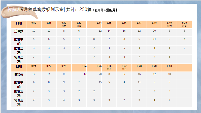Select the 图文单品 value 14 under 9.18
Viewport: 201px width, 113px height.
[x=154, y=39]
